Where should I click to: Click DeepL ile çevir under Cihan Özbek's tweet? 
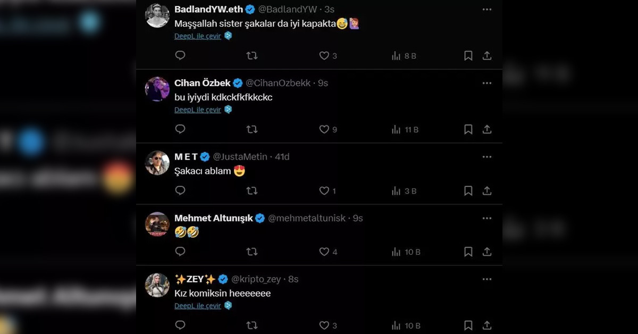198,110
